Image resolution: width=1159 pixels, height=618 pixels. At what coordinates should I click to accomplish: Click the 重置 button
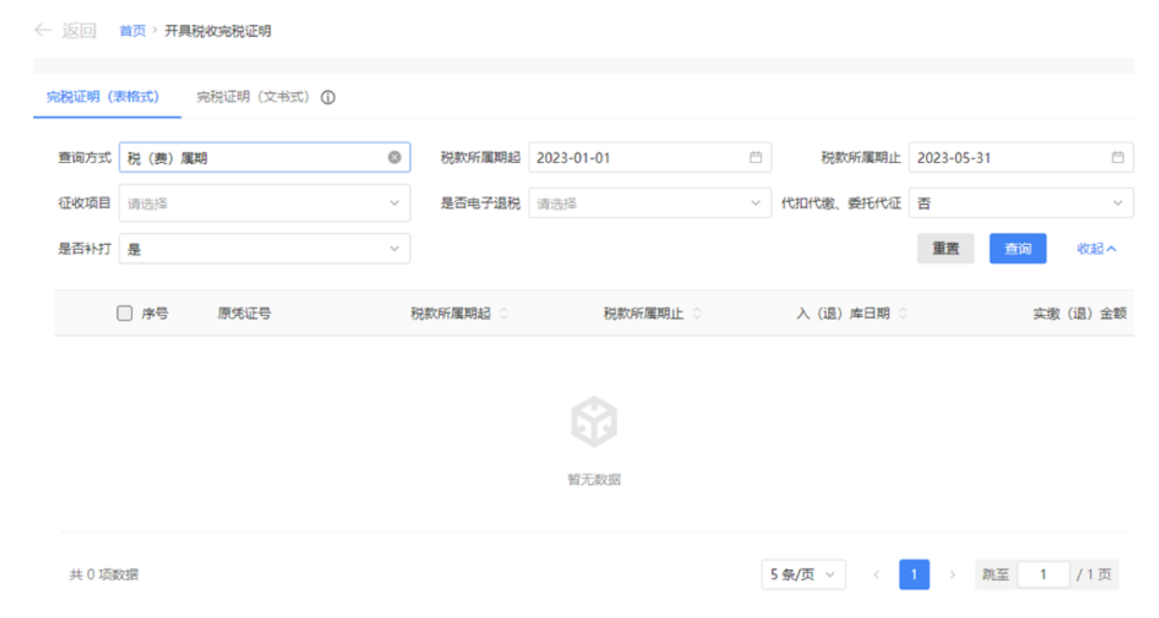pos(945,249)
